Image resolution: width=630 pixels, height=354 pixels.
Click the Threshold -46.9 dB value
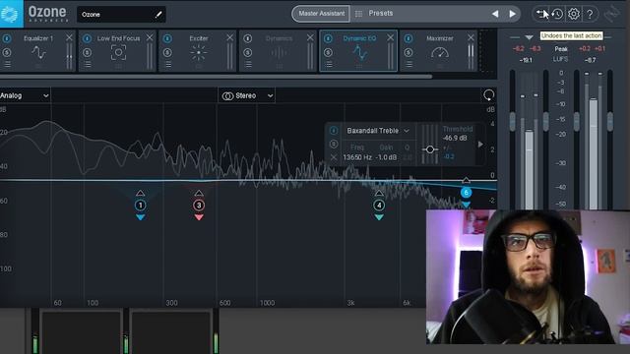coord(455,138)
